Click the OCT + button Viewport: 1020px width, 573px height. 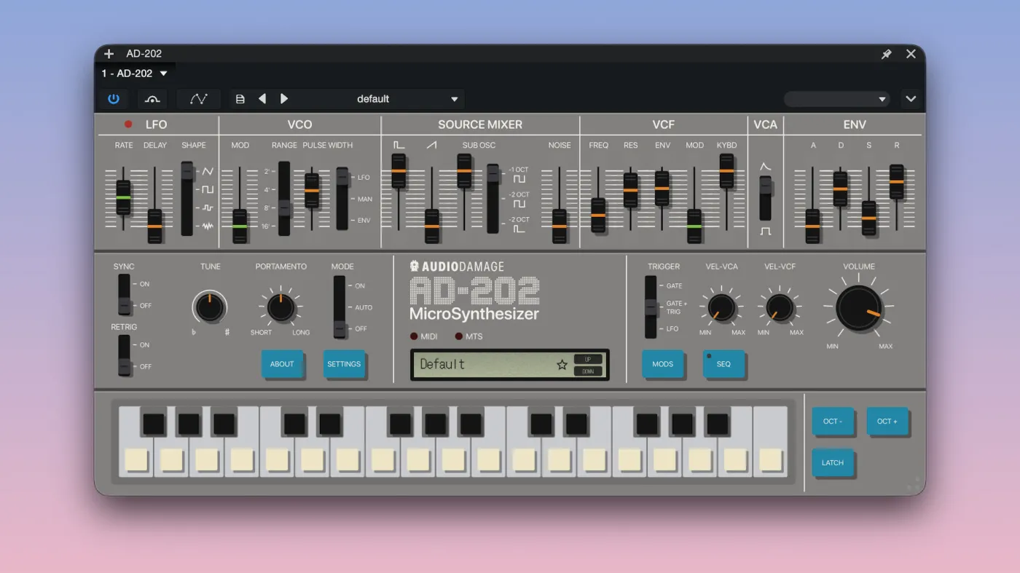tap(887, 422)
